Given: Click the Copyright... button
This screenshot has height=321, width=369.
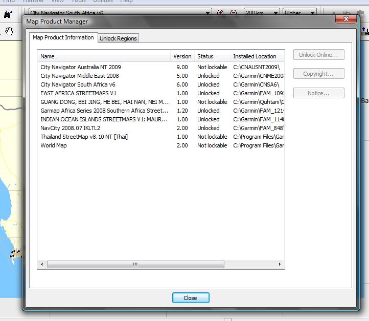Looking at the screenshot, I should click(318, 74).
